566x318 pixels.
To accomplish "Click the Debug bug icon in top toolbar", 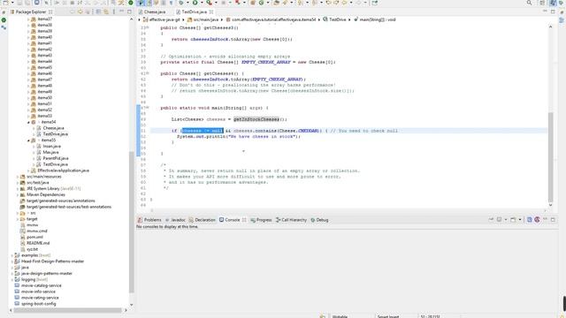I will pyautogui.click(x=181, y=3).
